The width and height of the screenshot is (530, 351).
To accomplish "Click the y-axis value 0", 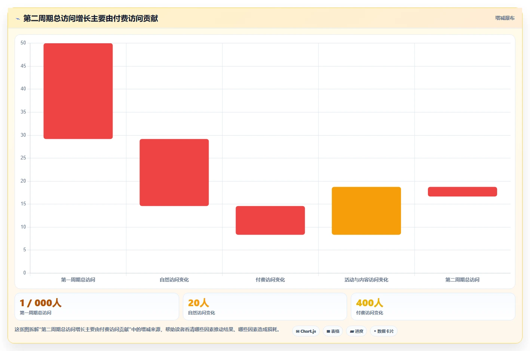I will pos(25,273).
